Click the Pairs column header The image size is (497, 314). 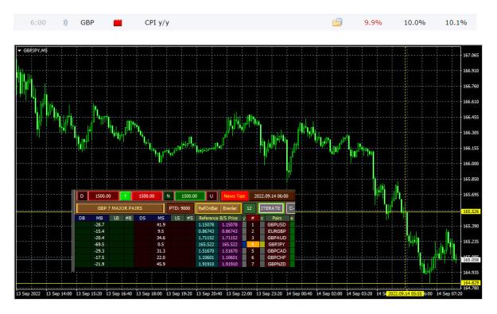277,218
